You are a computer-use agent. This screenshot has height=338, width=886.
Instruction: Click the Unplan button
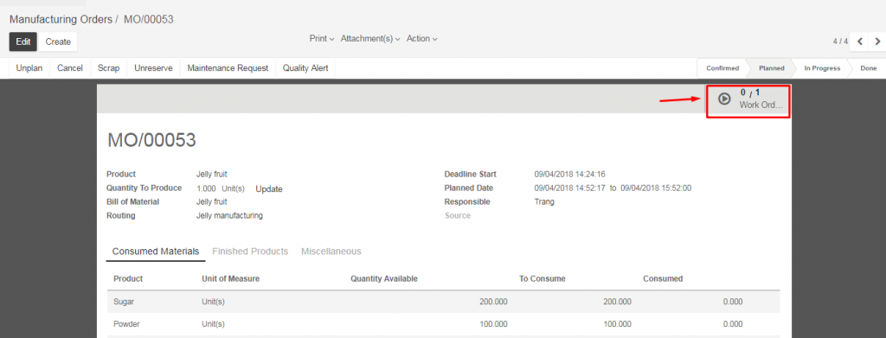click(x=29, y=68)
